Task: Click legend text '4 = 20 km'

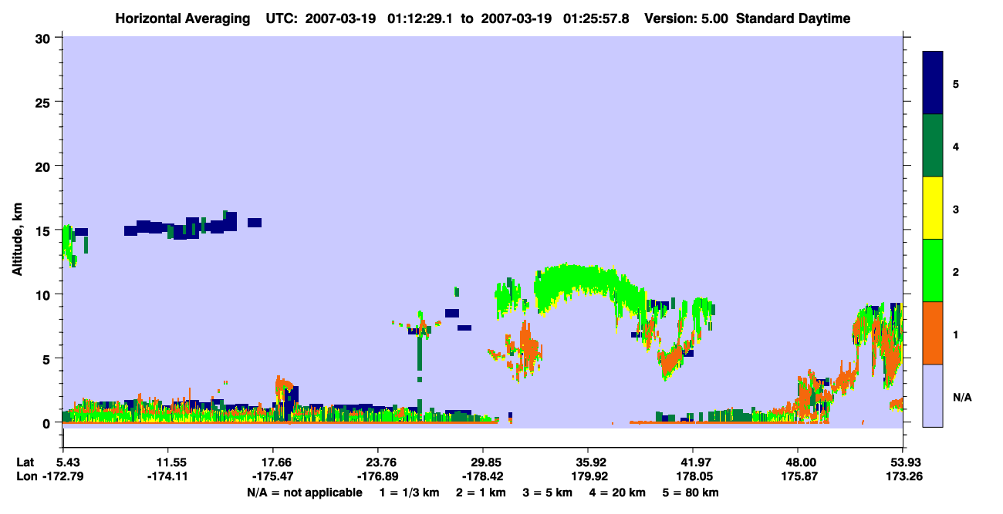Action: click(x=619, y=492)
